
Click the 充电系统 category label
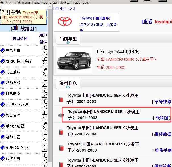pyautogui.click(x=13, y=50)
